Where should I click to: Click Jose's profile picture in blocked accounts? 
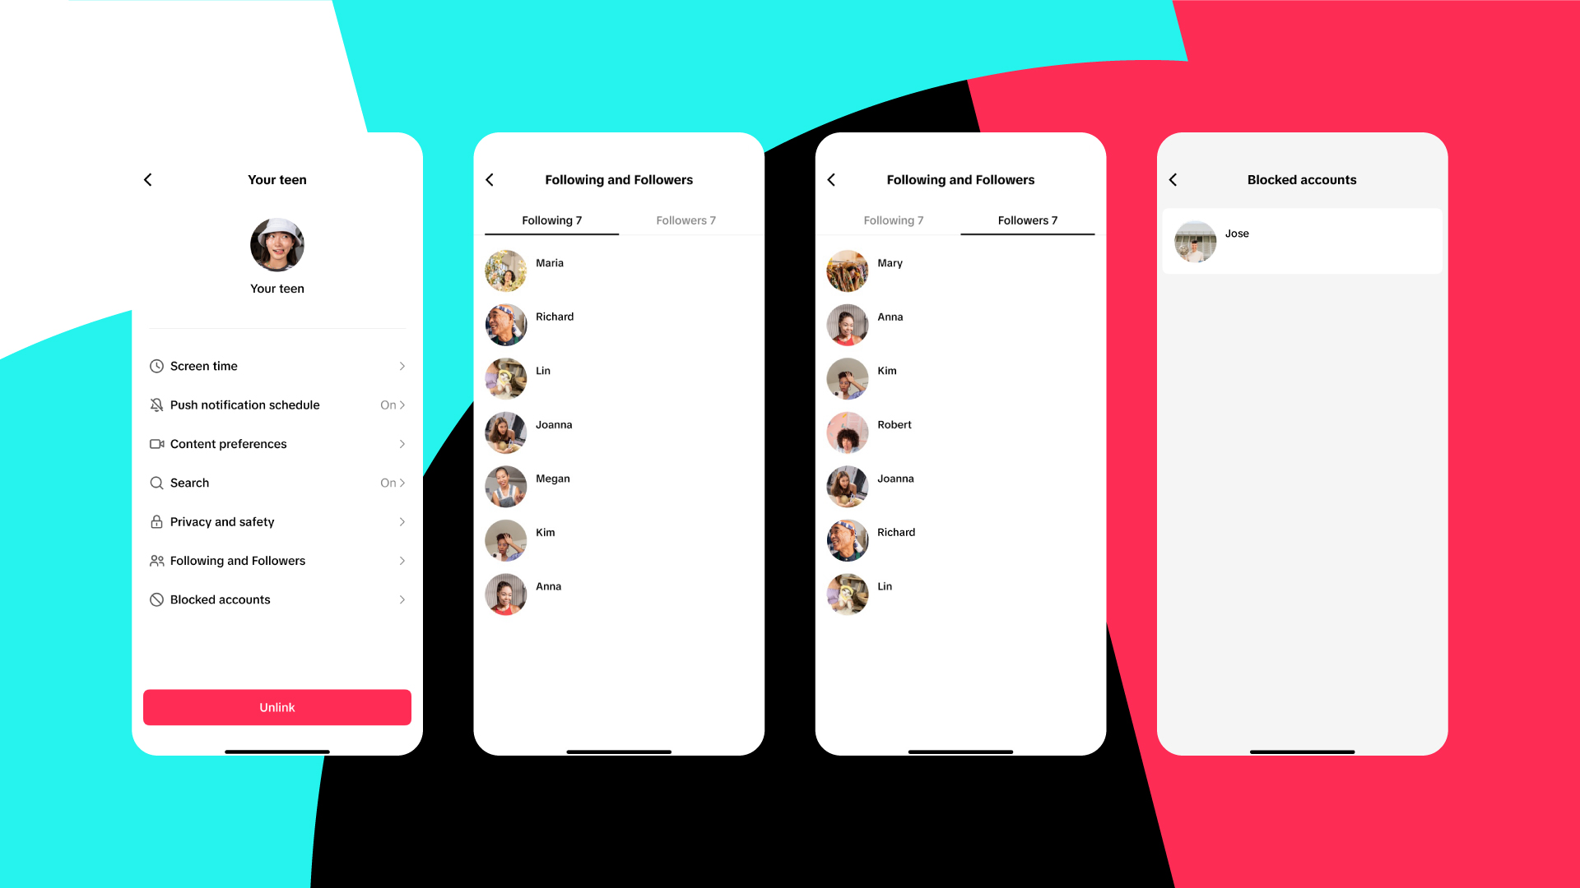point(1196,241)
